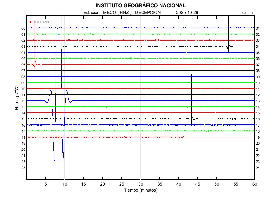Click the 5 tick label on the minutes axis

tap(46, 184)
